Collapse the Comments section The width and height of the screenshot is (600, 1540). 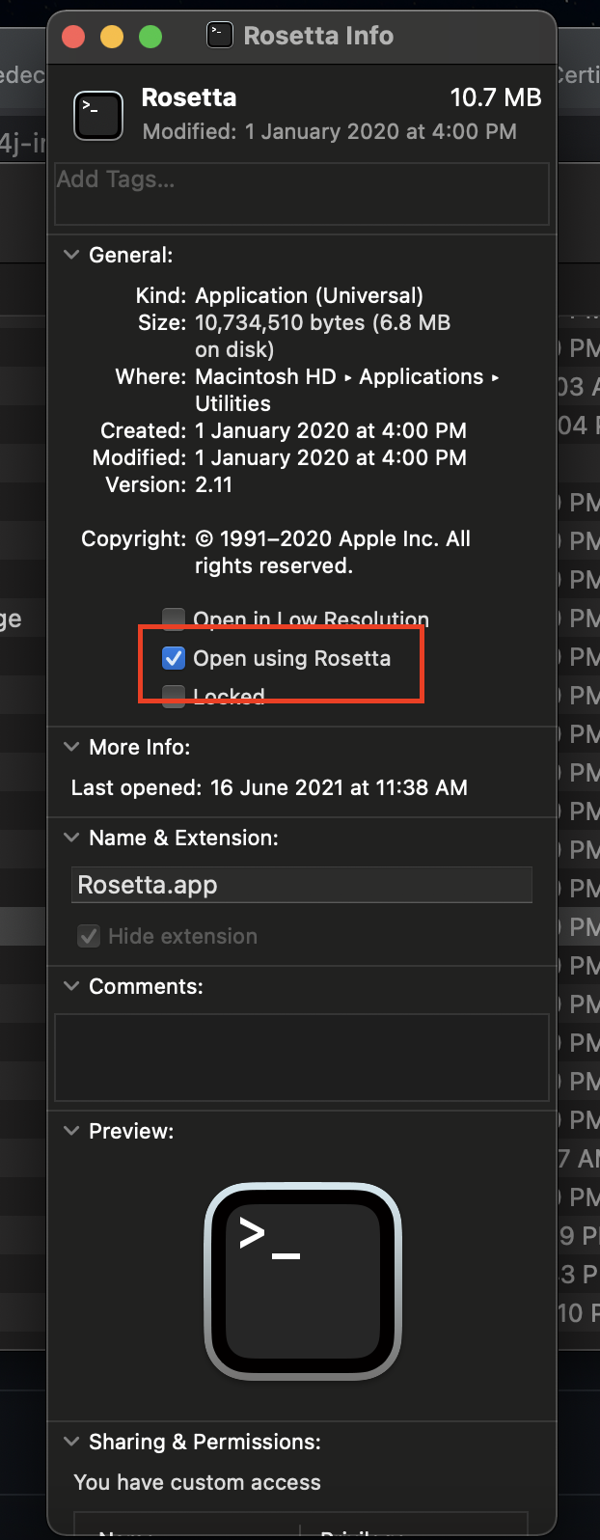coord(71,986)
